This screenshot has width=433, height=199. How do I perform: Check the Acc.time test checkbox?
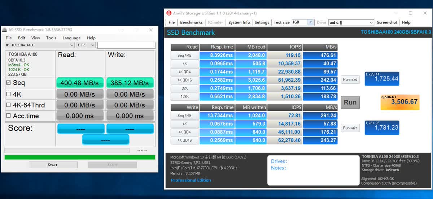click(9, 116)
